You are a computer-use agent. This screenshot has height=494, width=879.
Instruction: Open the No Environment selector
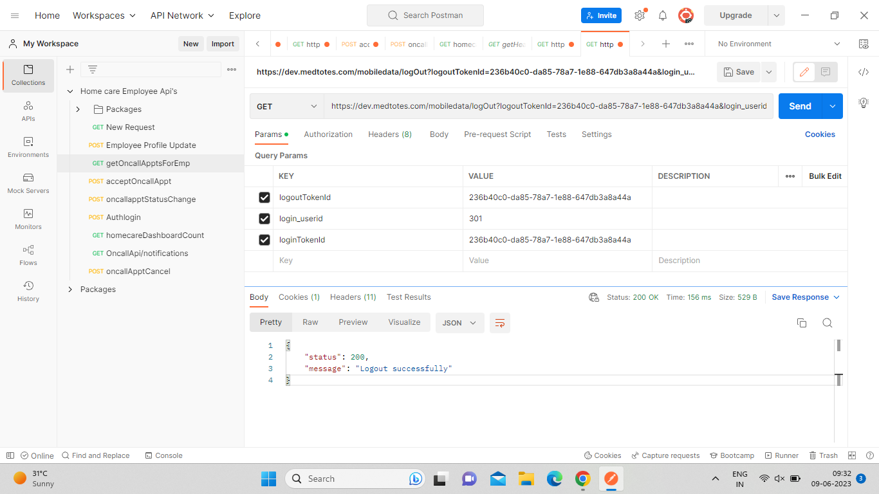pyautogui.click(x=779, y=44)
